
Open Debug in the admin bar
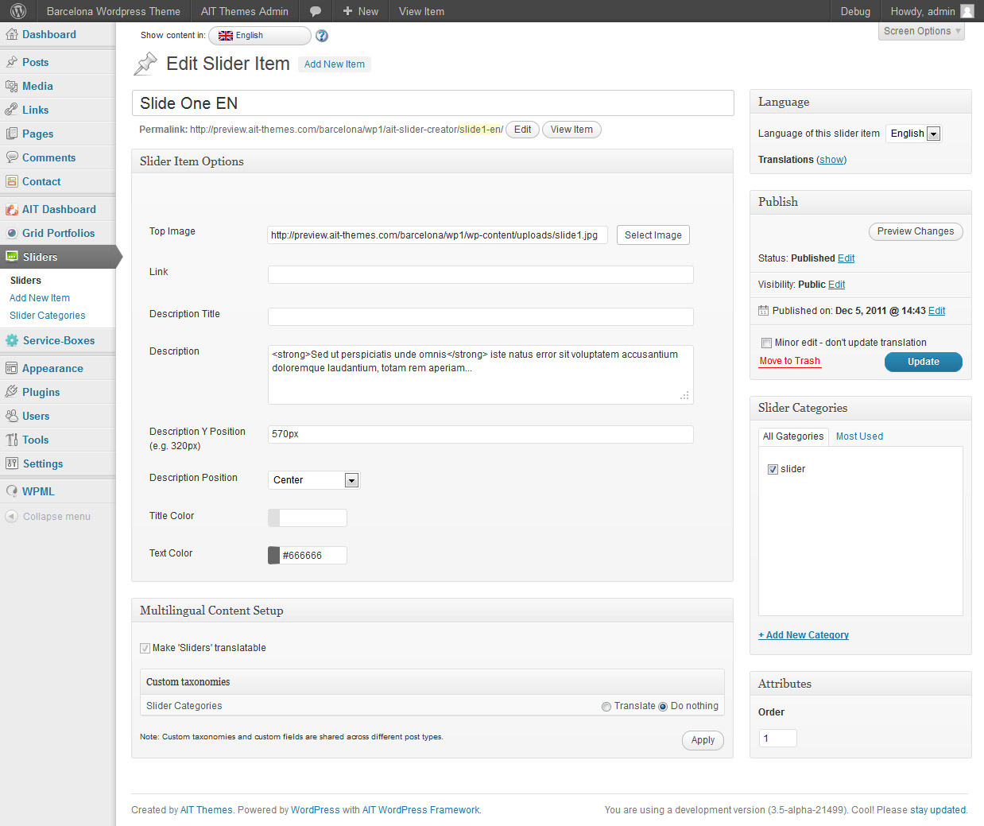(x=855, y=11)
